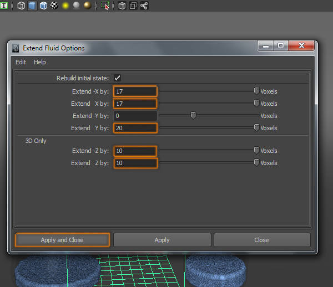Toggle the Rebuild initial state checkbox

[117, 78]
